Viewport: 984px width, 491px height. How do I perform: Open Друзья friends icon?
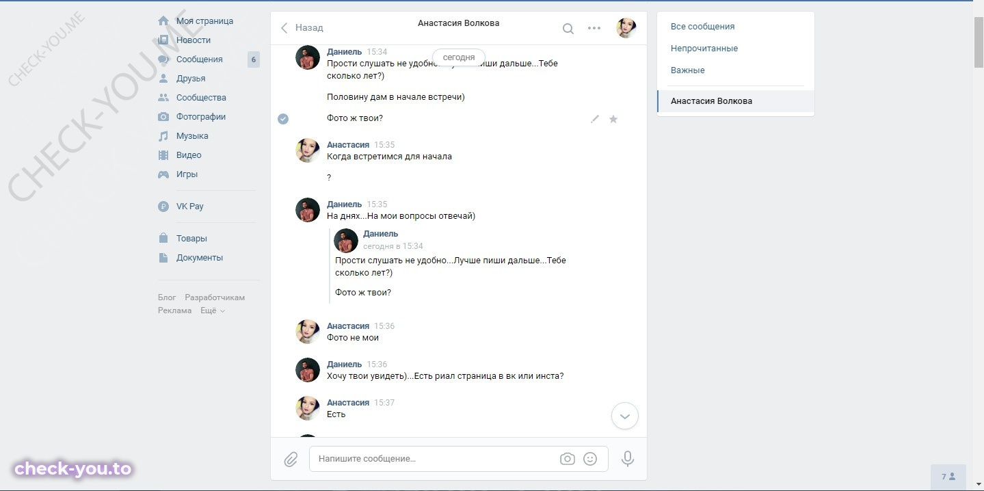163,79
